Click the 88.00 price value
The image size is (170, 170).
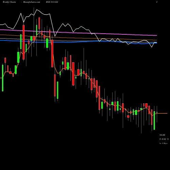coord(162,135)
